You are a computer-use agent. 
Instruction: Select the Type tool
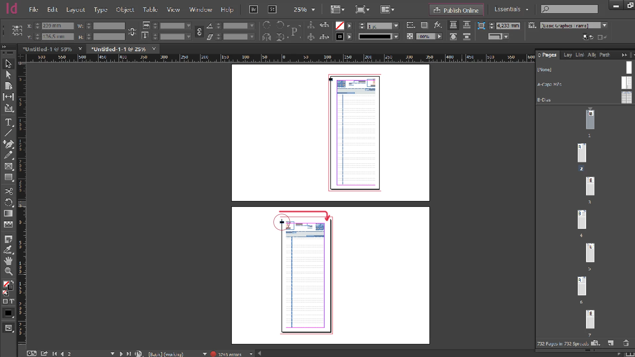[8, 122]
